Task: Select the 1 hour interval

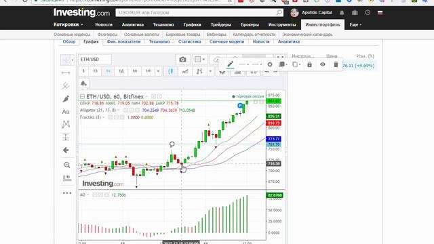Action: 108,71
